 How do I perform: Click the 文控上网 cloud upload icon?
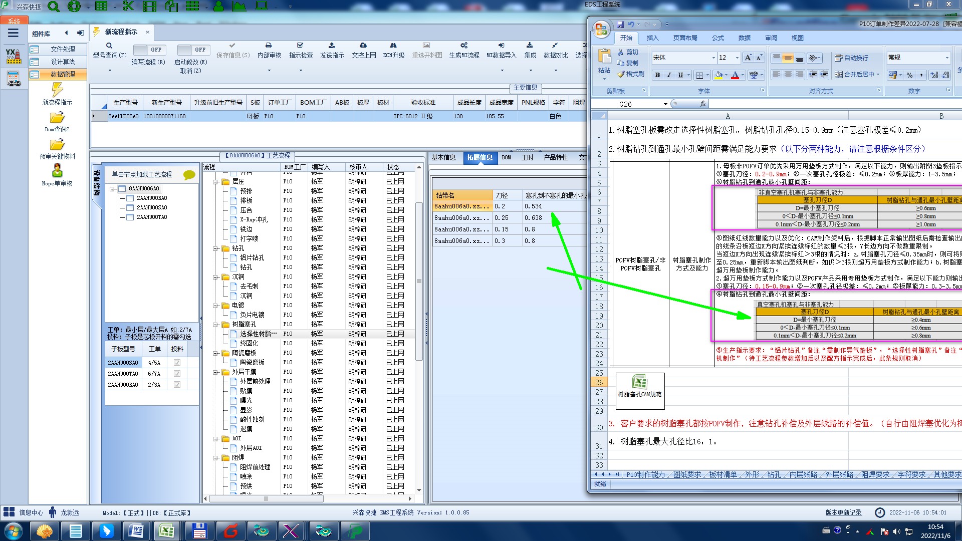click(363, 46)
